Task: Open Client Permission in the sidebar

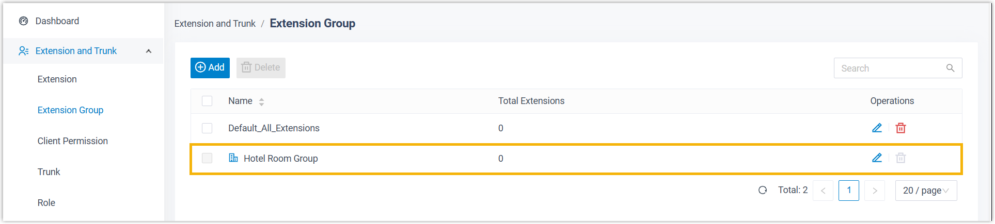Action: tap(72, 141)
